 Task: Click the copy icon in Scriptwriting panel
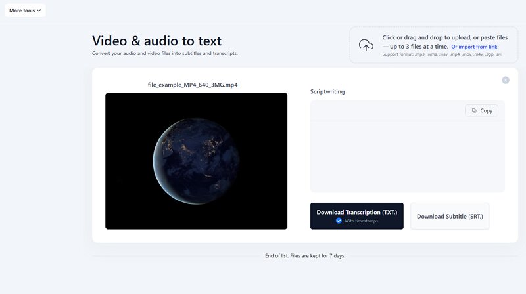[x=474, y=110]
